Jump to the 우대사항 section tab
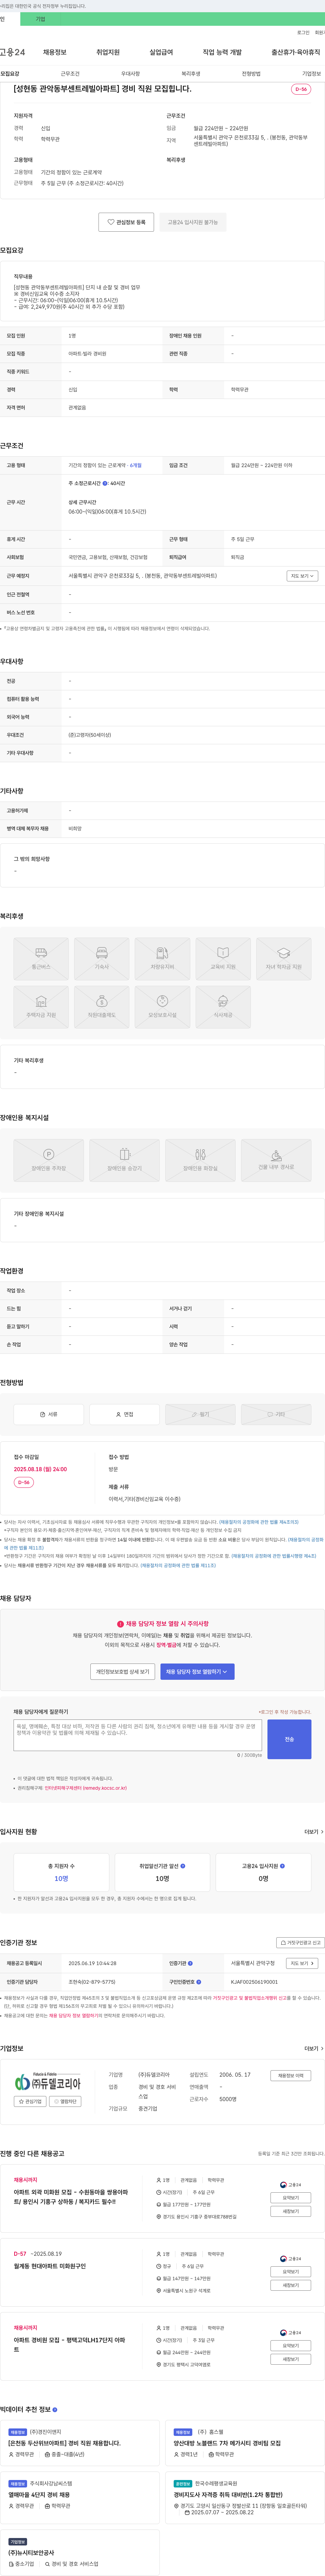Screen dimensions: 325x2576 (x=131, y=74)
